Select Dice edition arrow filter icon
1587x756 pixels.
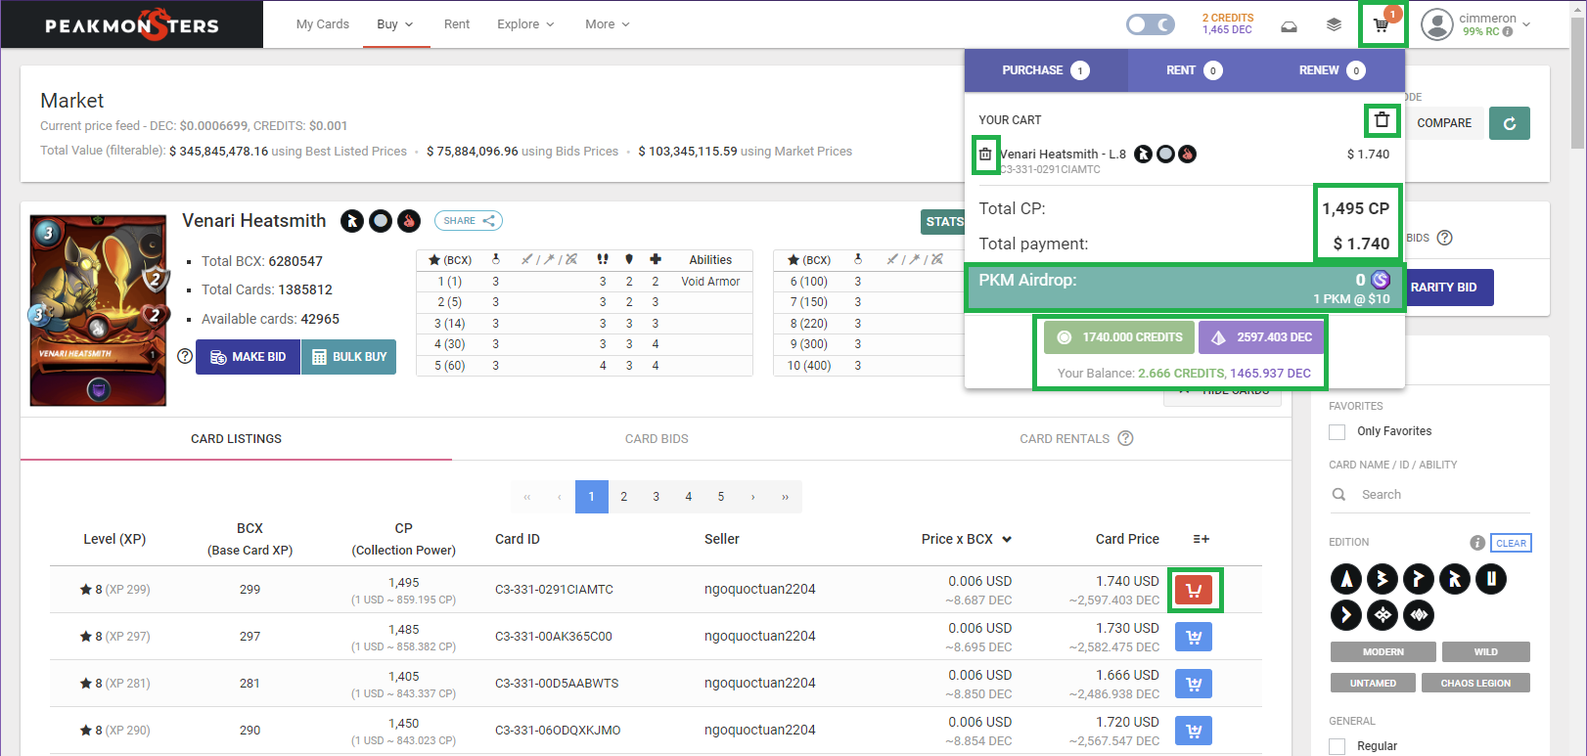pos(1346,615)
